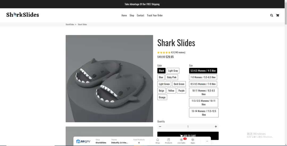Open PPSPY Products icon
The width and height of the screenshot is (287, 146).
[168, 140]
